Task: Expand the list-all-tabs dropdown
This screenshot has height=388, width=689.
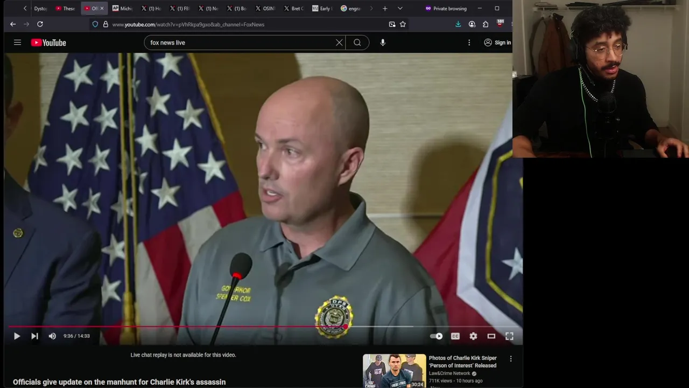Action: pos(400,9)
